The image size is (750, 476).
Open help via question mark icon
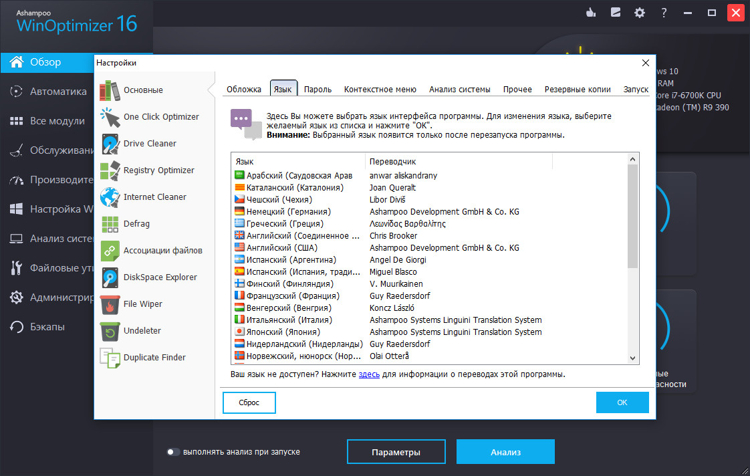pos(664,13)
